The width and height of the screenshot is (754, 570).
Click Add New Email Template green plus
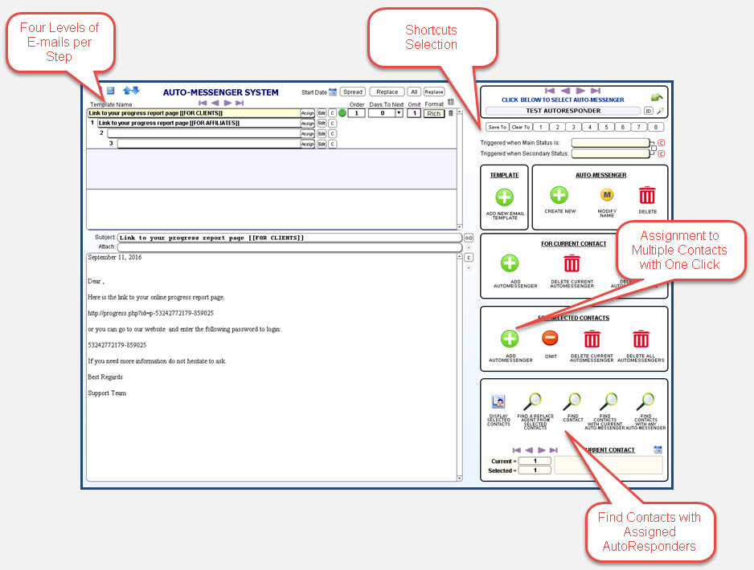504,197
